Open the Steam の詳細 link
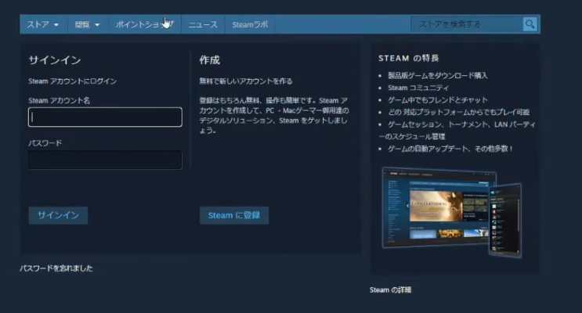 pos(390,290)
